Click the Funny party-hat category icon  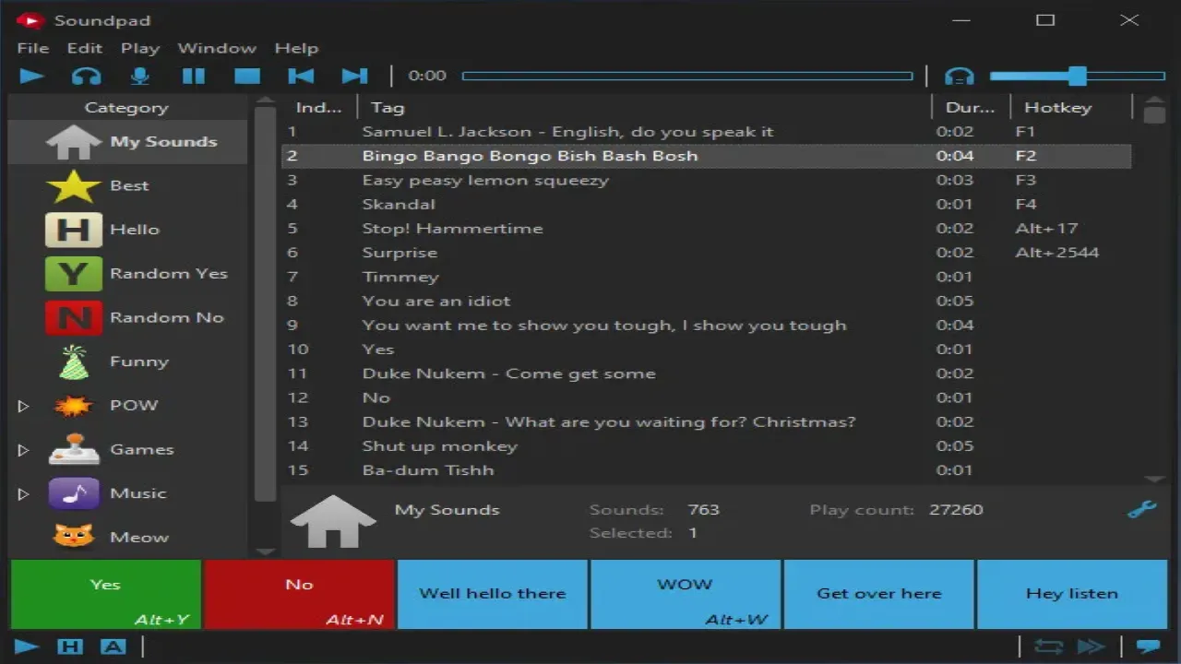(73, 361)
